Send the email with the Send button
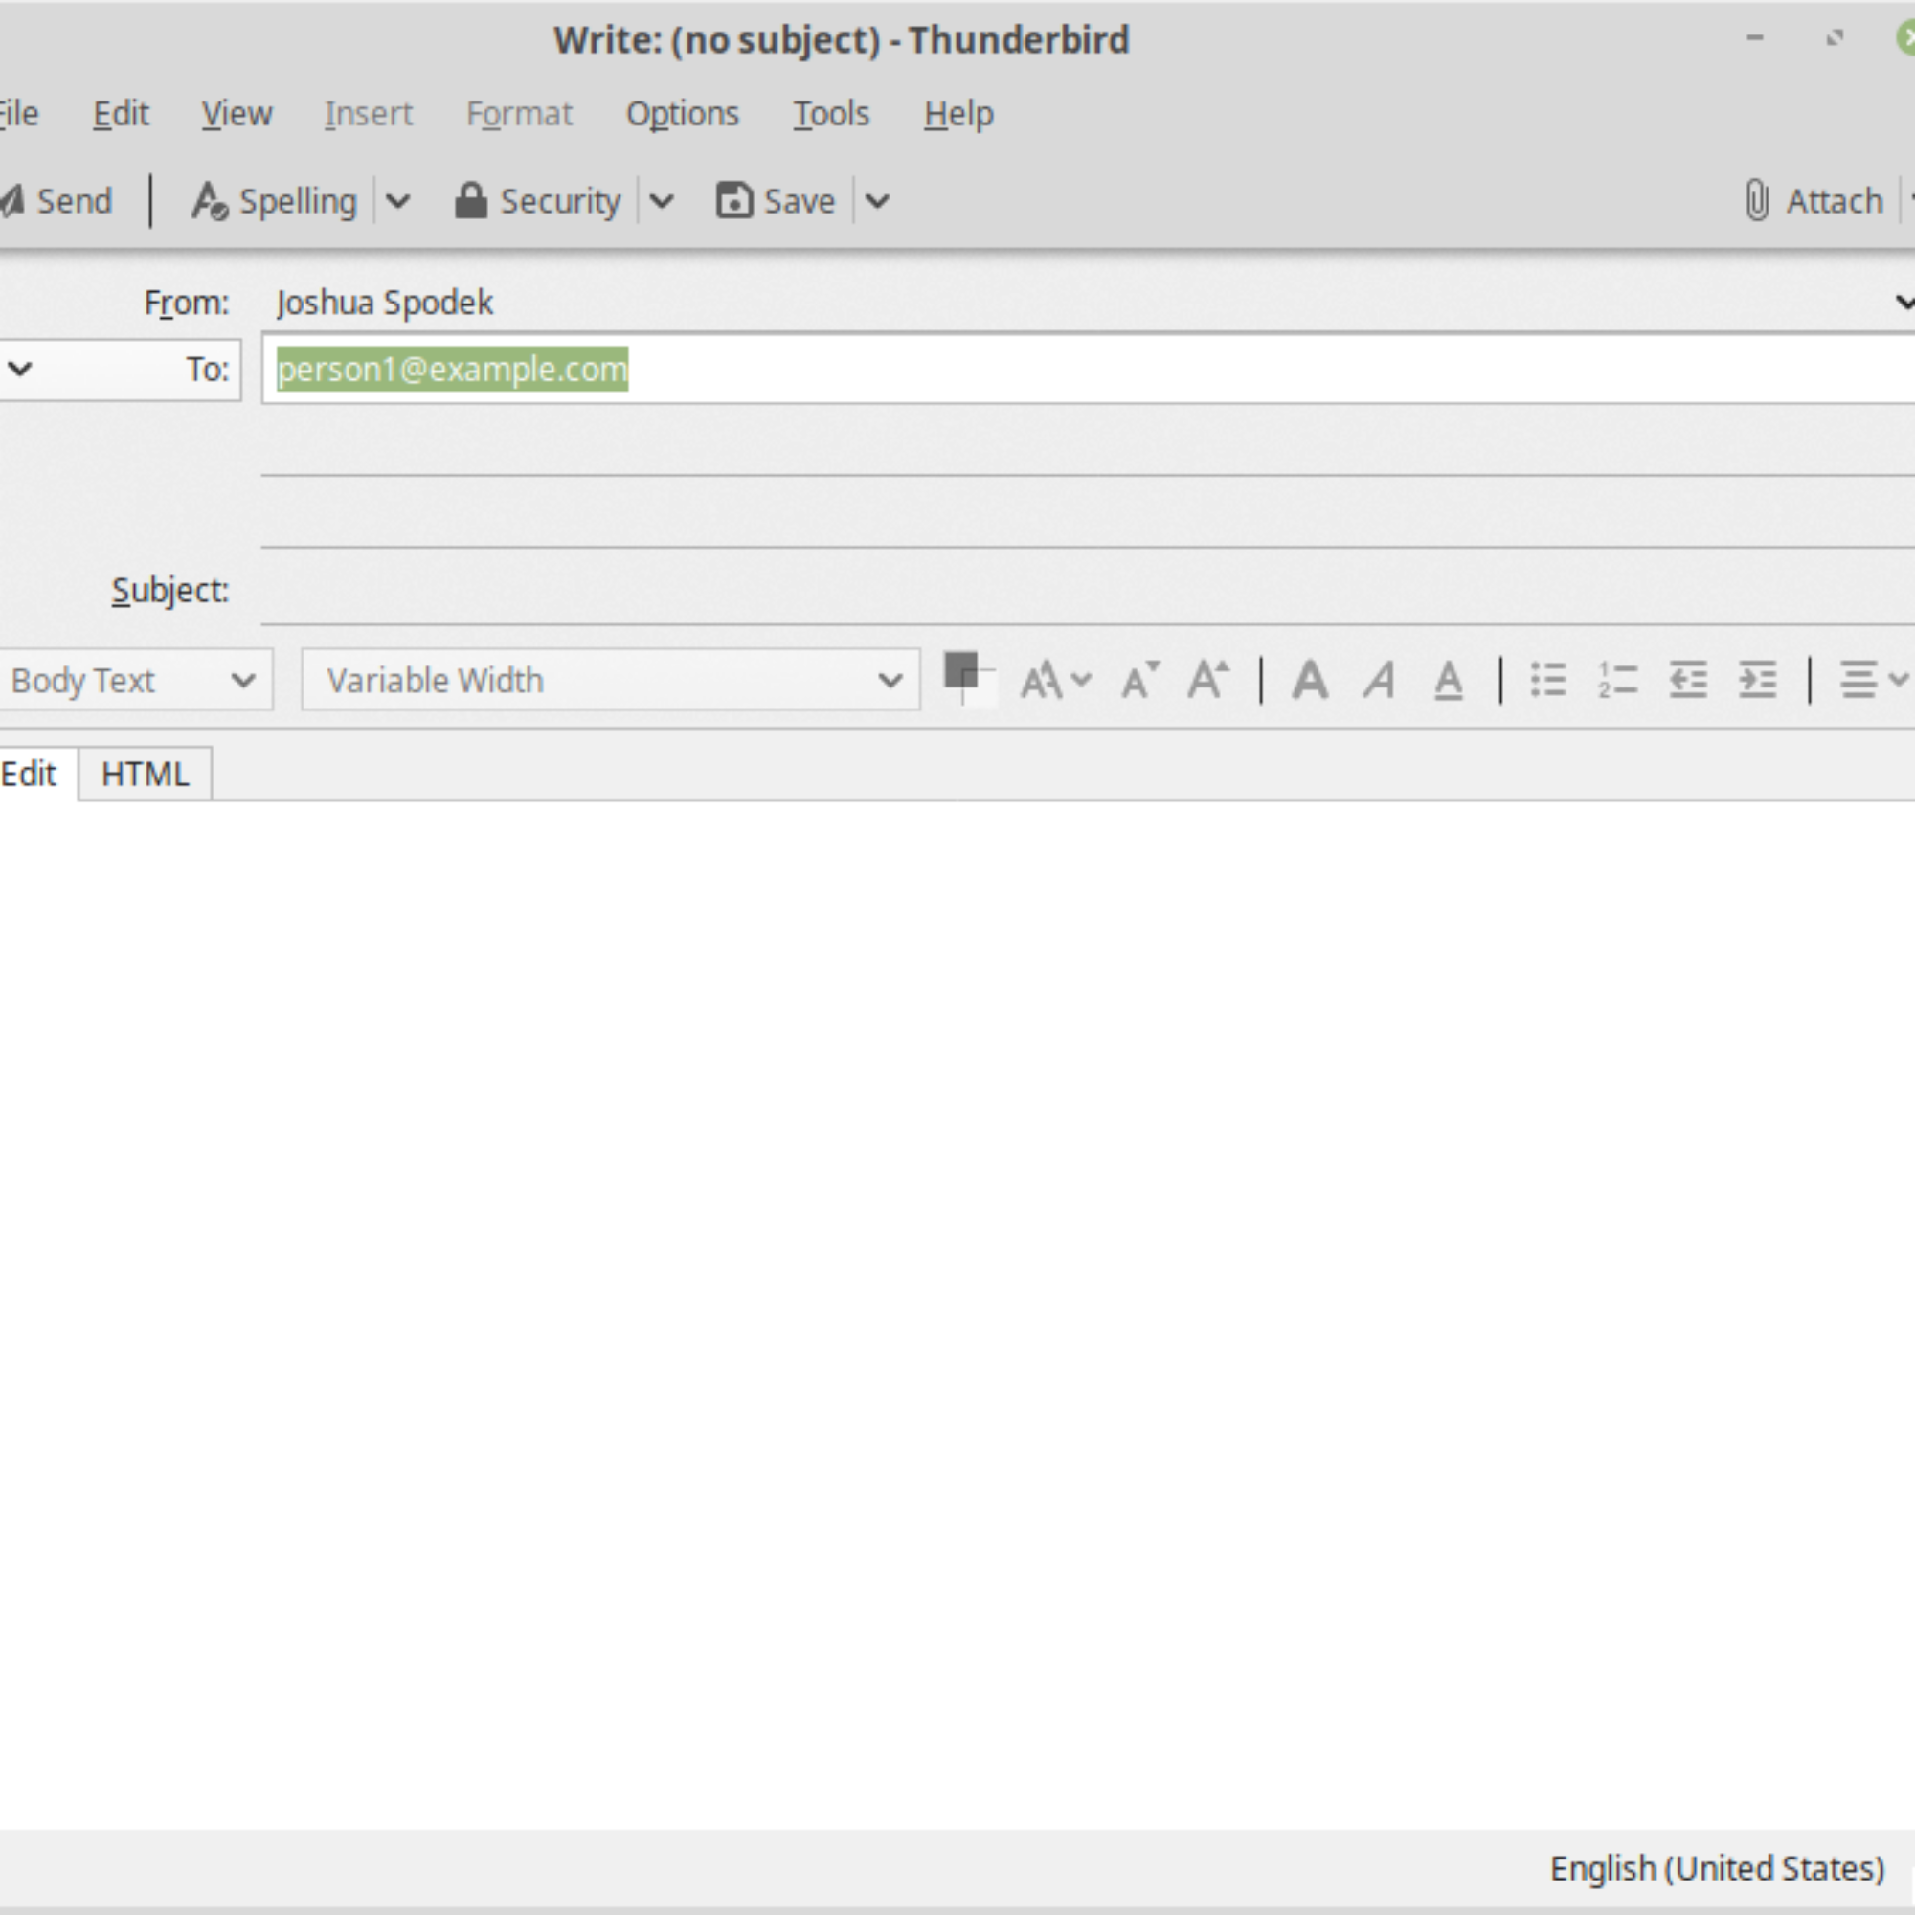 tap(57, 201)
